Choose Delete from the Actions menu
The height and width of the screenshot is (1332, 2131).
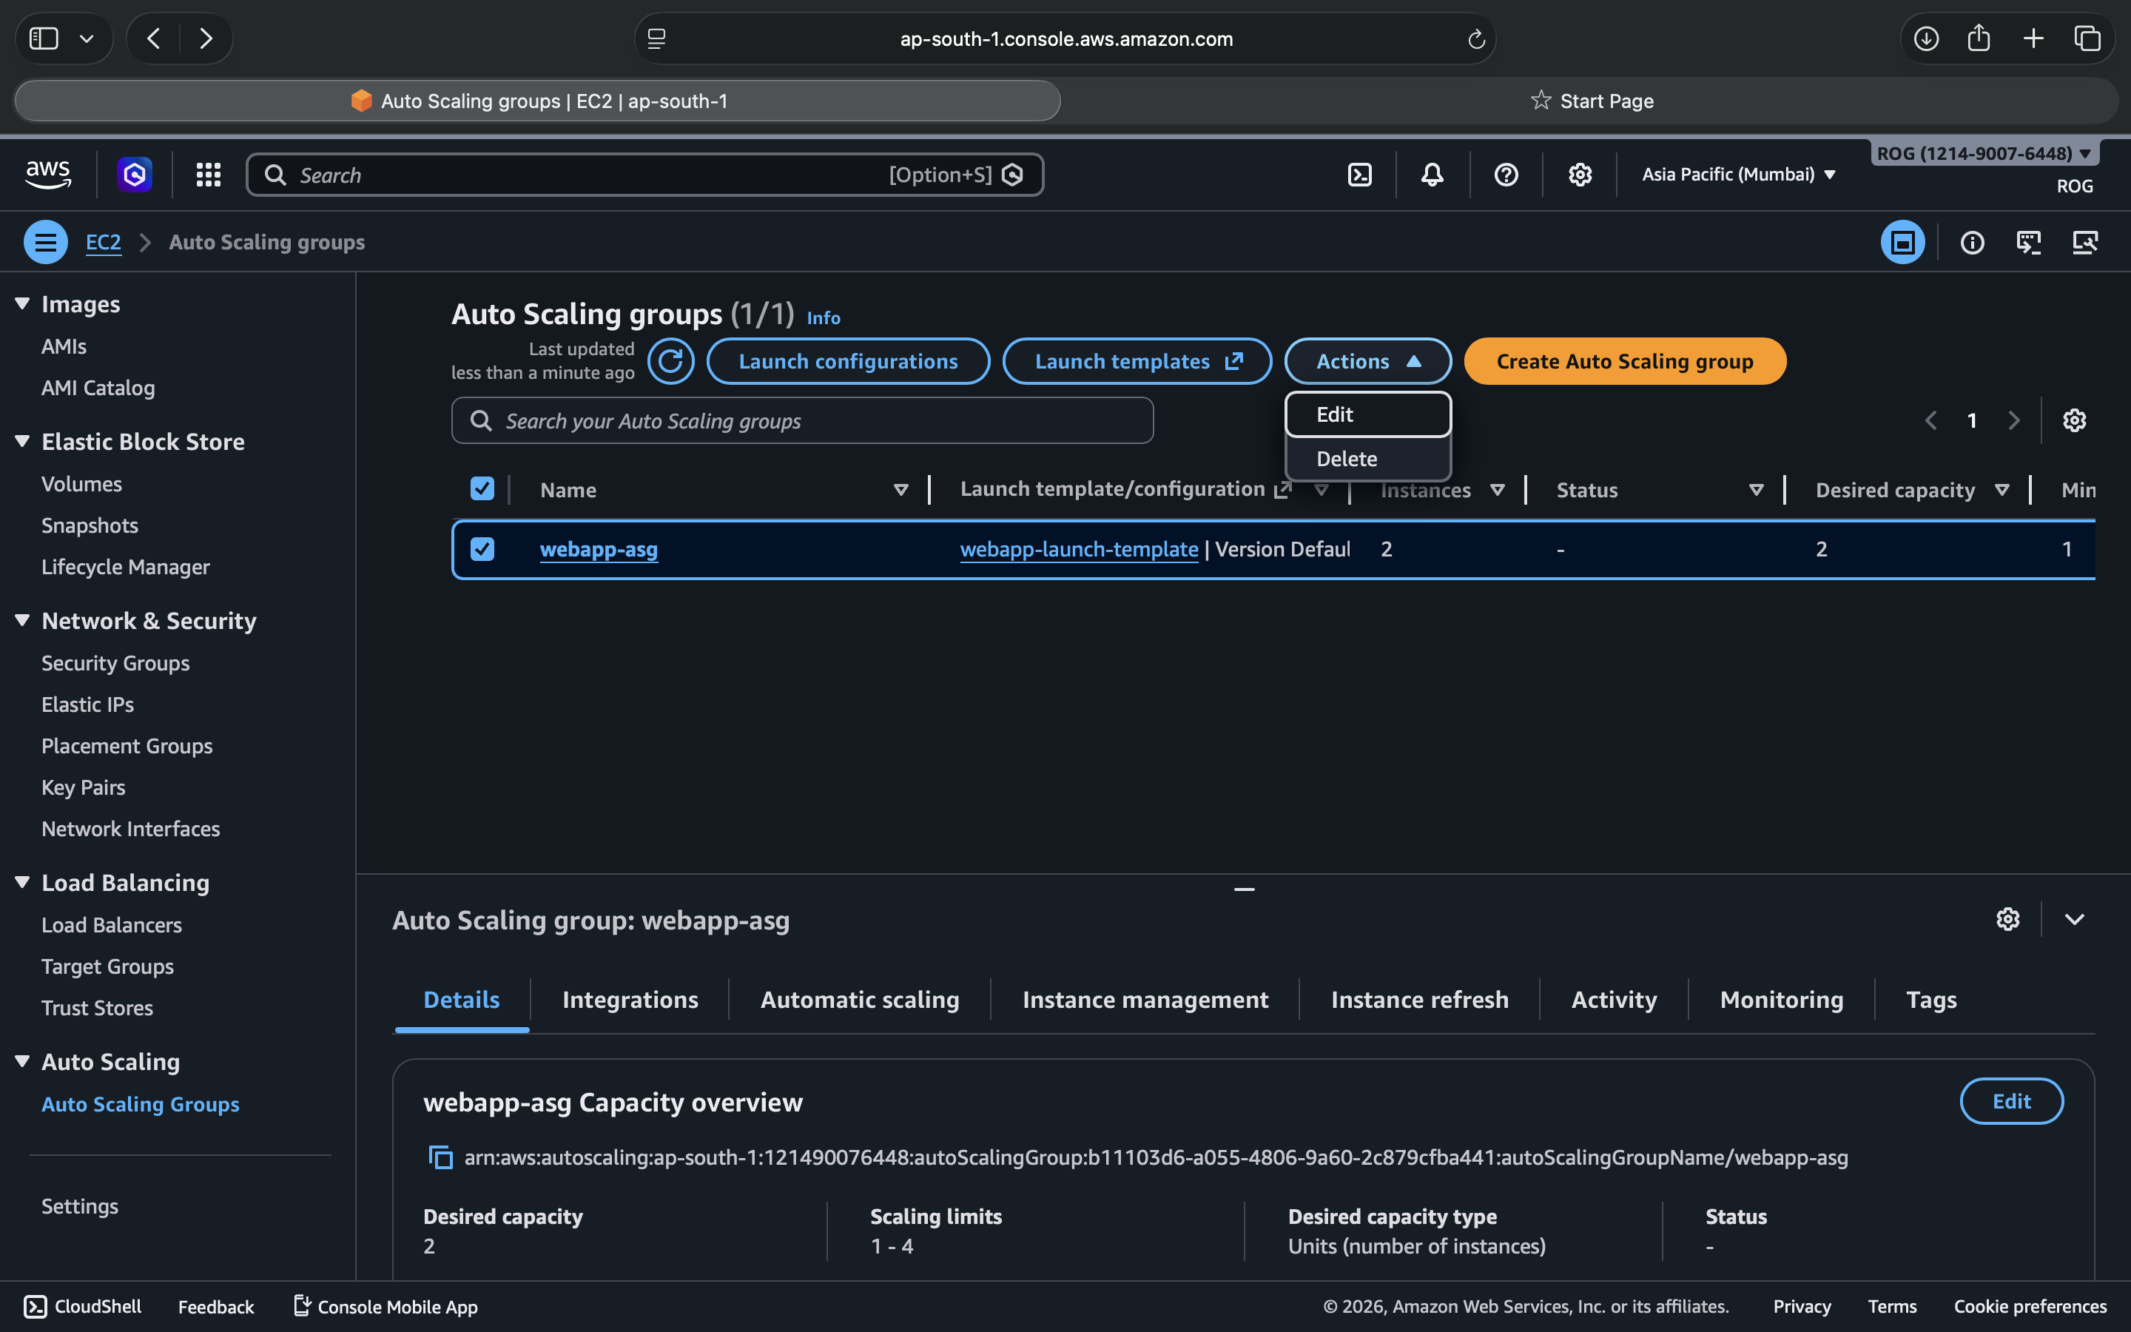click(1347, 459)
